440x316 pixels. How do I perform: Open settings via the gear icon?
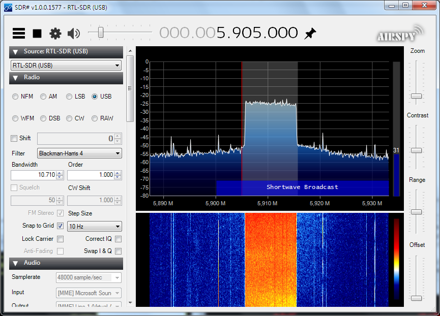click(55, 34)
